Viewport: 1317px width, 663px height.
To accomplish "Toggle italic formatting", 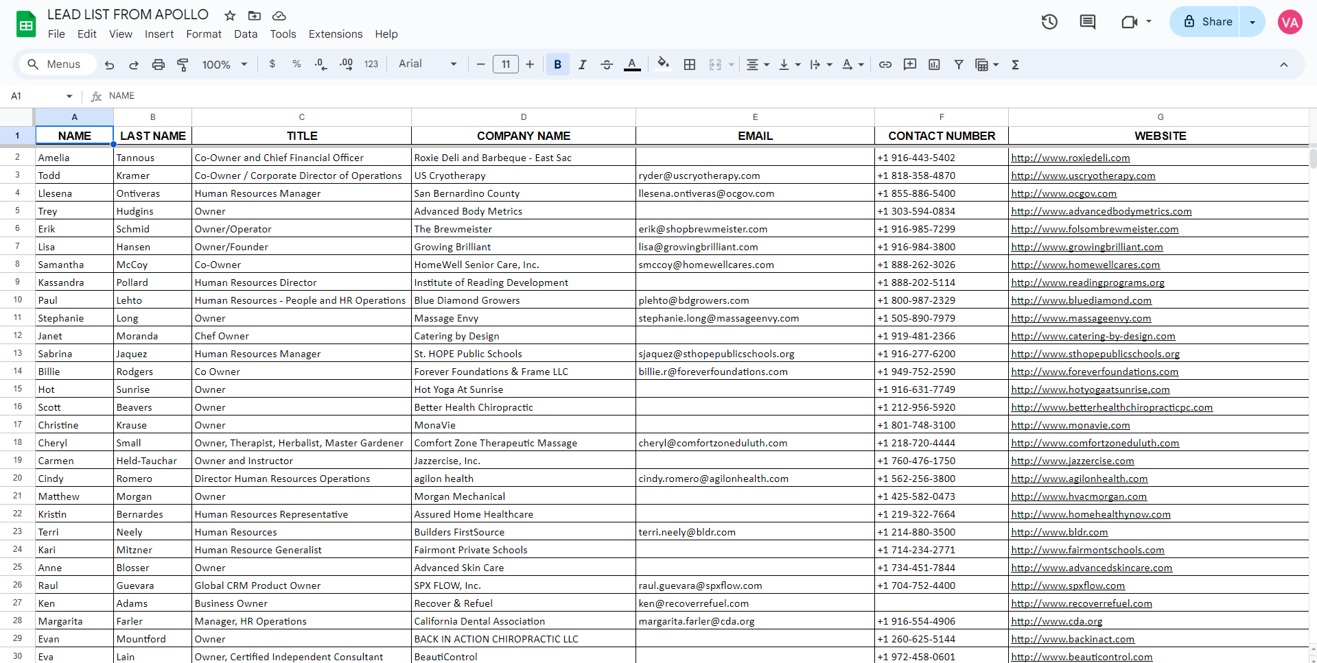I will (582, 64).
